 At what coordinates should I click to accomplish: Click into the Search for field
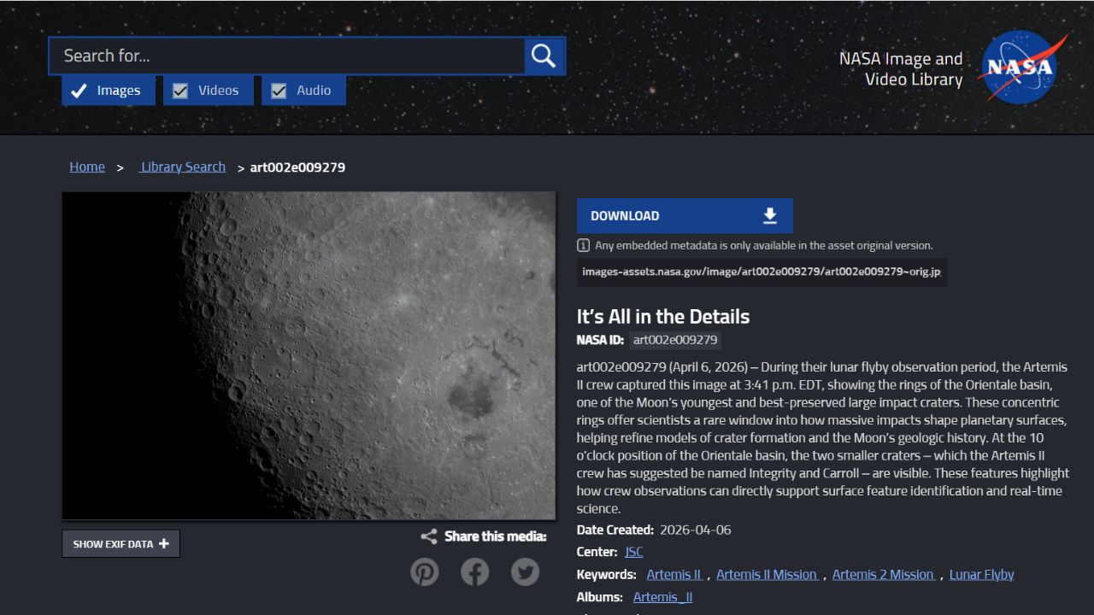pyautogui.click(x=286, y=56)
